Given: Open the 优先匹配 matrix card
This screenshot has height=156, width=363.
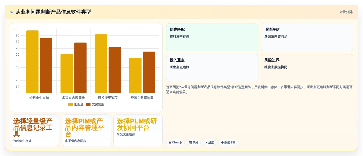Looking at the screenshot, I should coord(212,37).
